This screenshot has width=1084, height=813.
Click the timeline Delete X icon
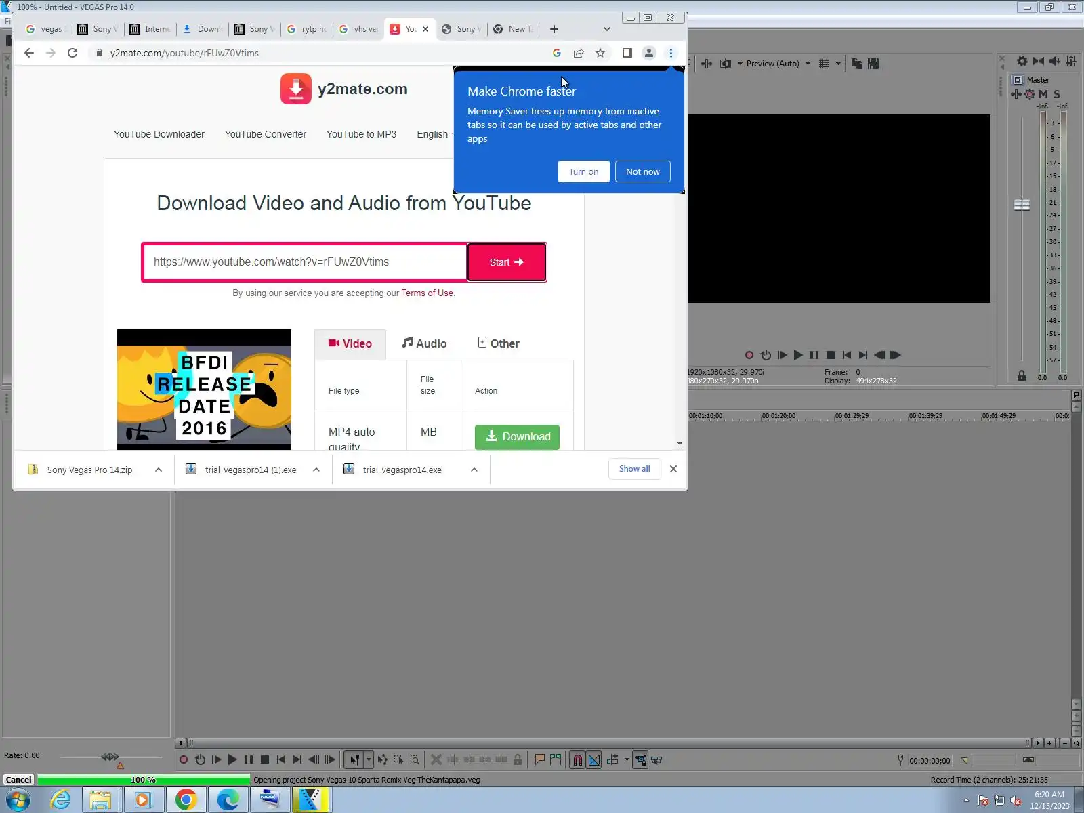click(x=436, y=760)
